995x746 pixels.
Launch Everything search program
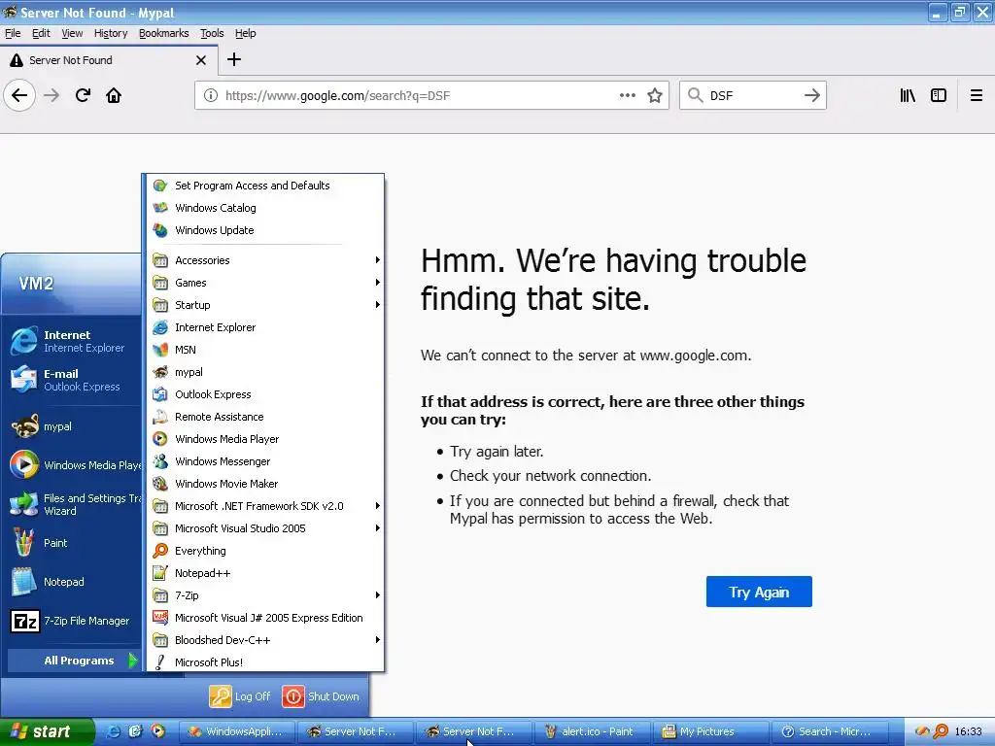tap(265, 551)
